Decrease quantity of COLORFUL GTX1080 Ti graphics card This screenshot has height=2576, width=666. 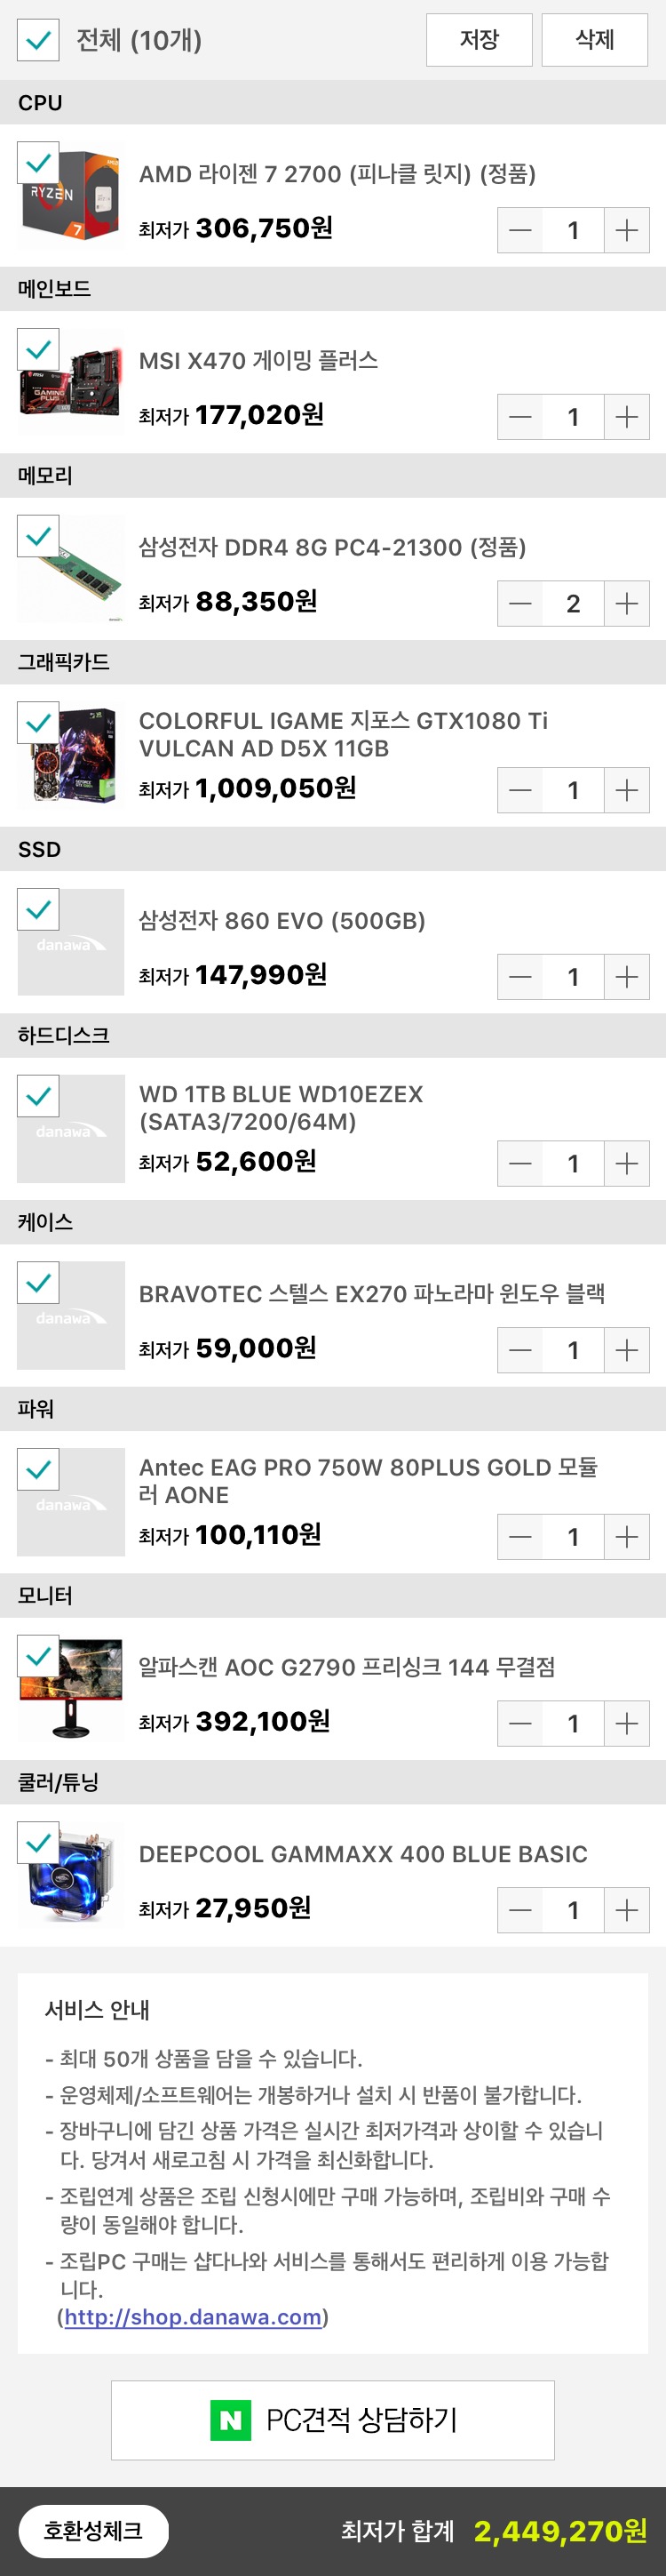520,790
